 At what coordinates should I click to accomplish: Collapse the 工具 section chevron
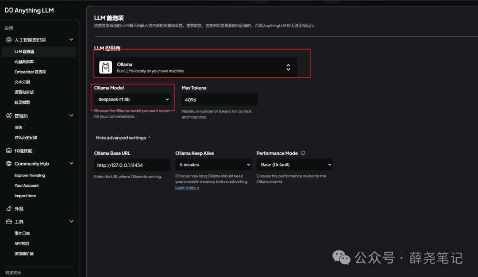pos(71,222)
